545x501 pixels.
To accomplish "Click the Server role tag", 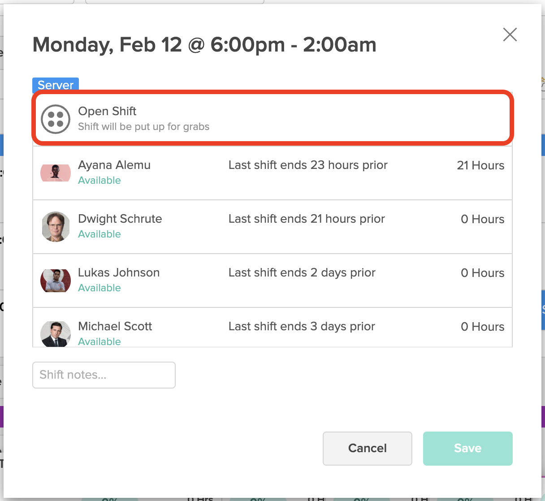I will tap(56, 85).
